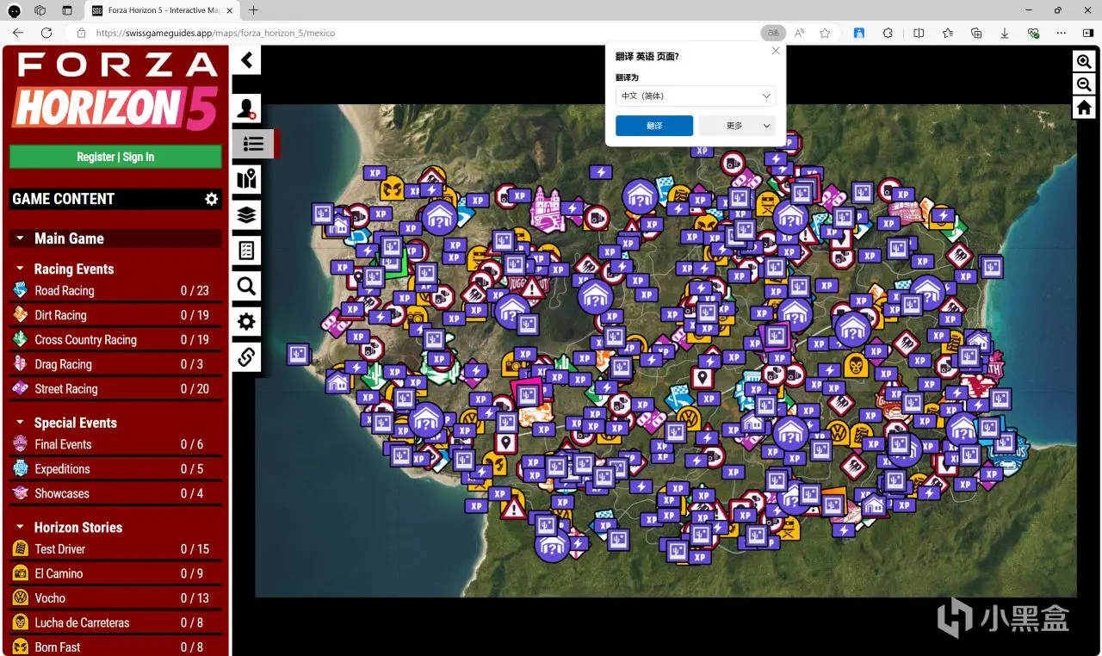1102x656 pixels.
Task: Open the settings gear in the map toolbar
Action: 247,321
